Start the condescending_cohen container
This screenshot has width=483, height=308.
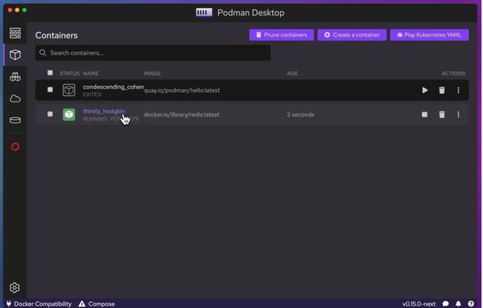tap(425, 90)
